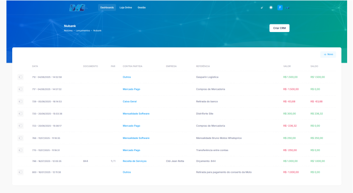Click the row icon for entry 800

(x=20, y=172)
